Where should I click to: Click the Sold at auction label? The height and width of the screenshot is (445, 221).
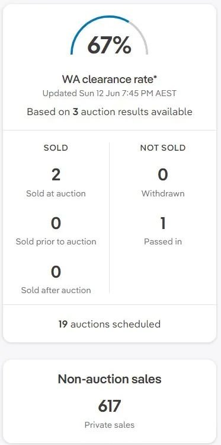(x=56, y=193)
